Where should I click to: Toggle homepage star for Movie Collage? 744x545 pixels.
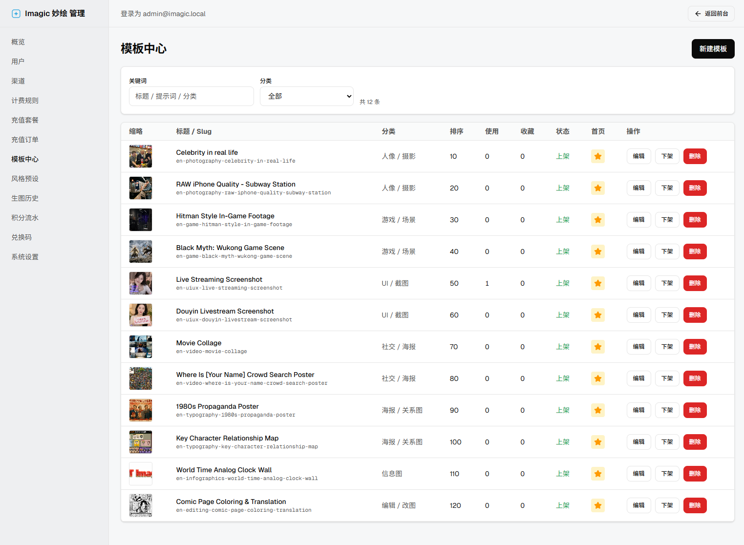point(597,347)
